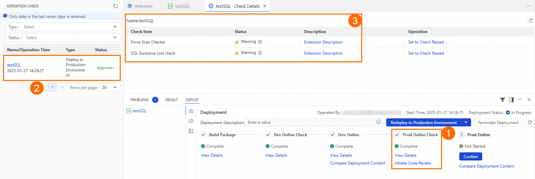The height and width of the screenshot is (179, 535).
Task: Open the Type filter dropdown
Action: [63, 27]
